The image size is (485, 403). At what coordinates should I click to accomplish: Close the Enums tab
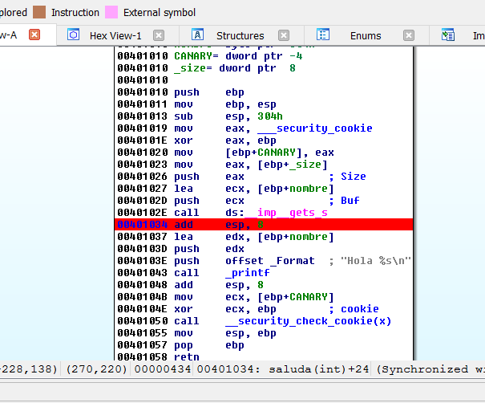[409, 35]
